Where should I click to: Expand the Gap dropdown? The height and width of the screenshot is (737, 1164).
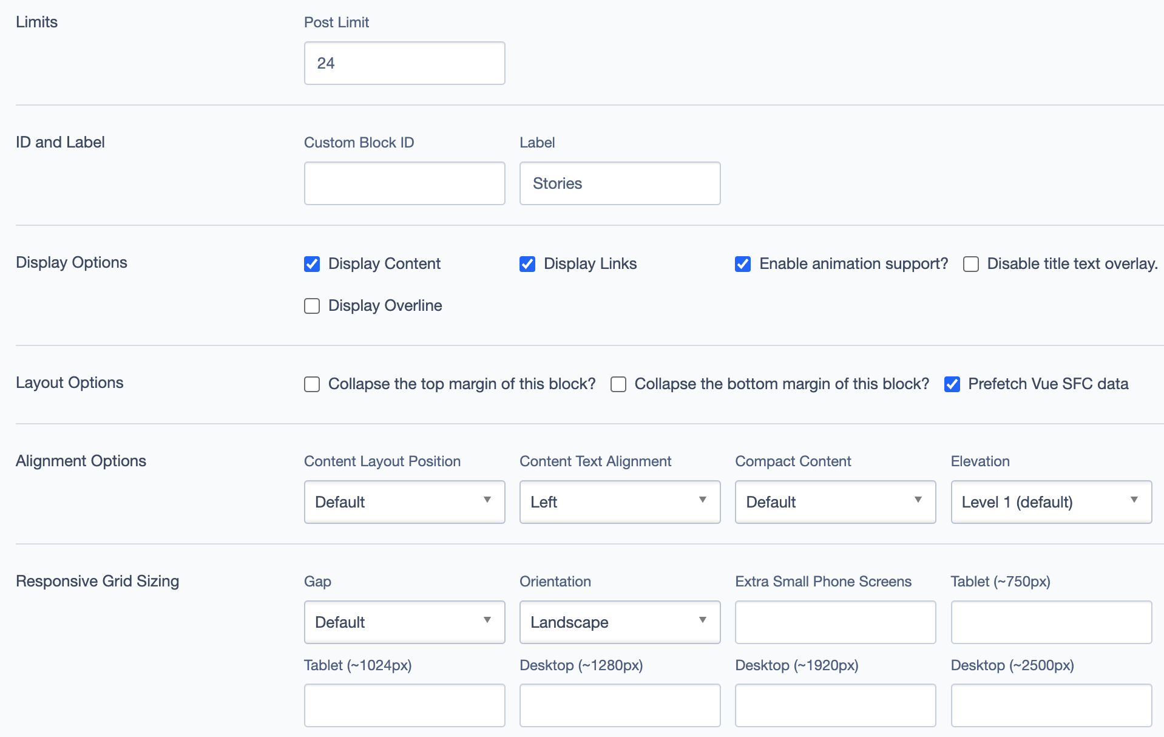click(x=404, y=622)
